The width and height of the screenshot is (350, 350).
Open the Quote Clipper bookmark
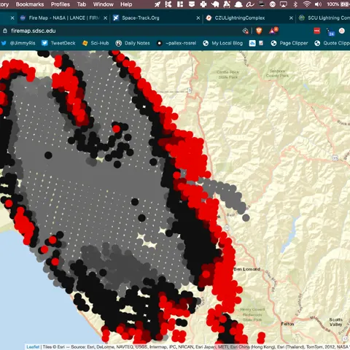pos(332,43)
